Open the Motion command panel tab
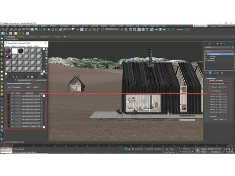This screenshot has width=235, height=176. coord(218,44)
